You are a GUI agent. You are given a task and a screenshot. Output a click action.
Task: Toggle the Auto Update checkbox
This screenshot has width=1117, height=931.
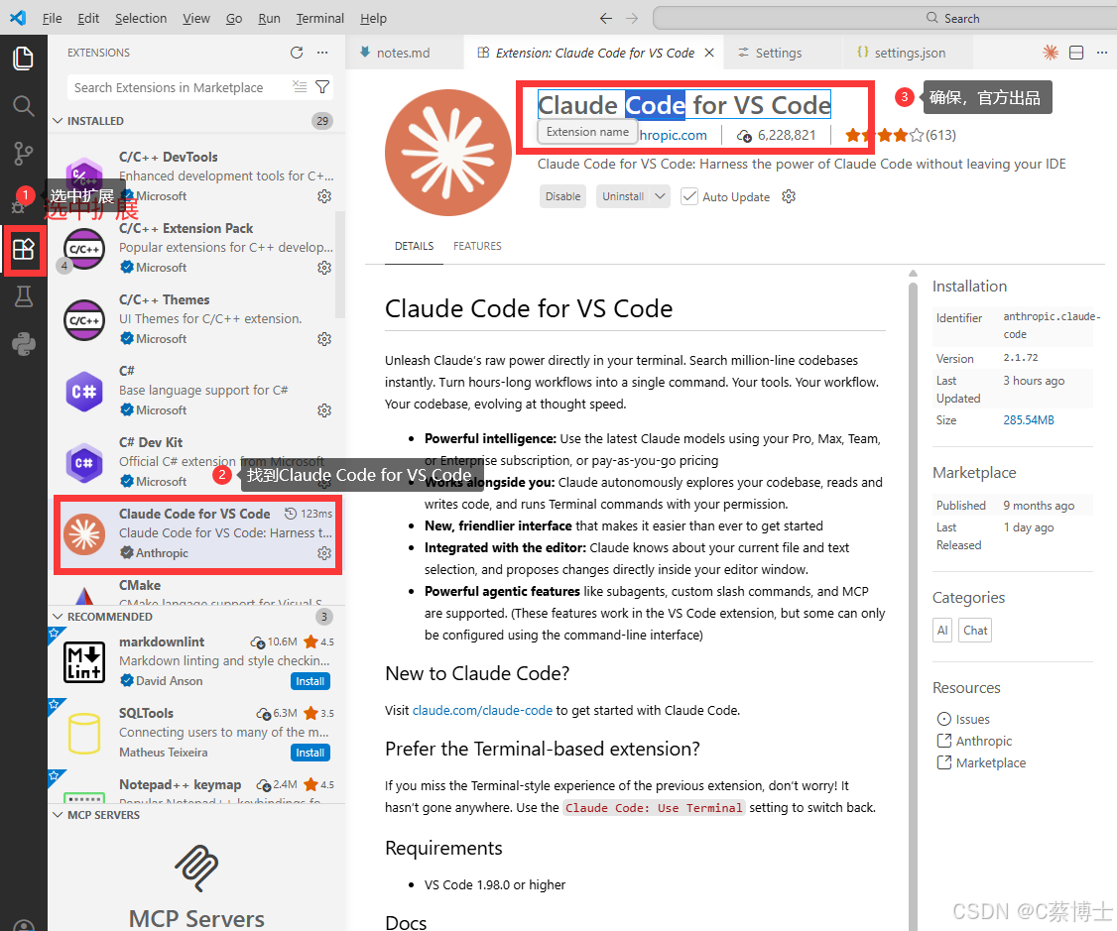tap(688, 196)
